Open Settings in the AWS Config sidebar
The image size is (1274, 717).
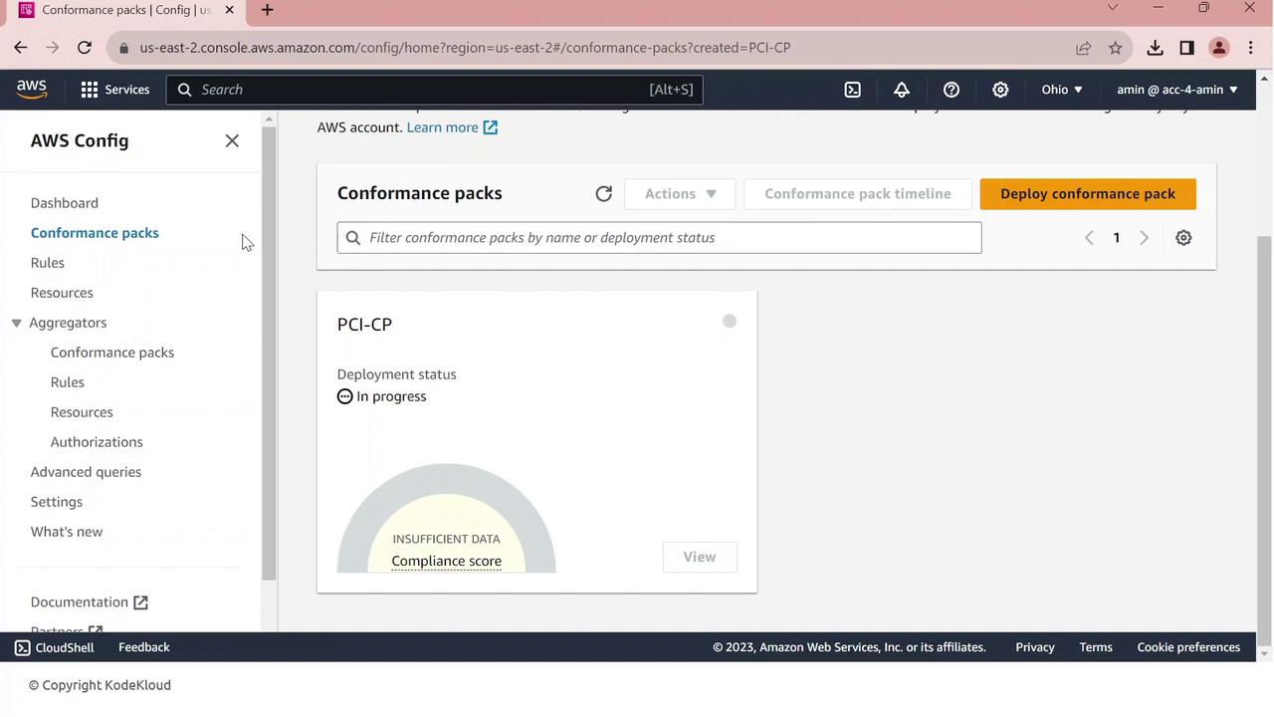(x=57, y=502)
